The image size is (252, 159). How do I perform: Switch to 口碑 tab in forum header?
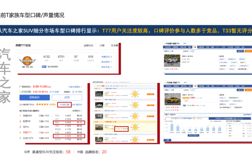coord(102,45)
